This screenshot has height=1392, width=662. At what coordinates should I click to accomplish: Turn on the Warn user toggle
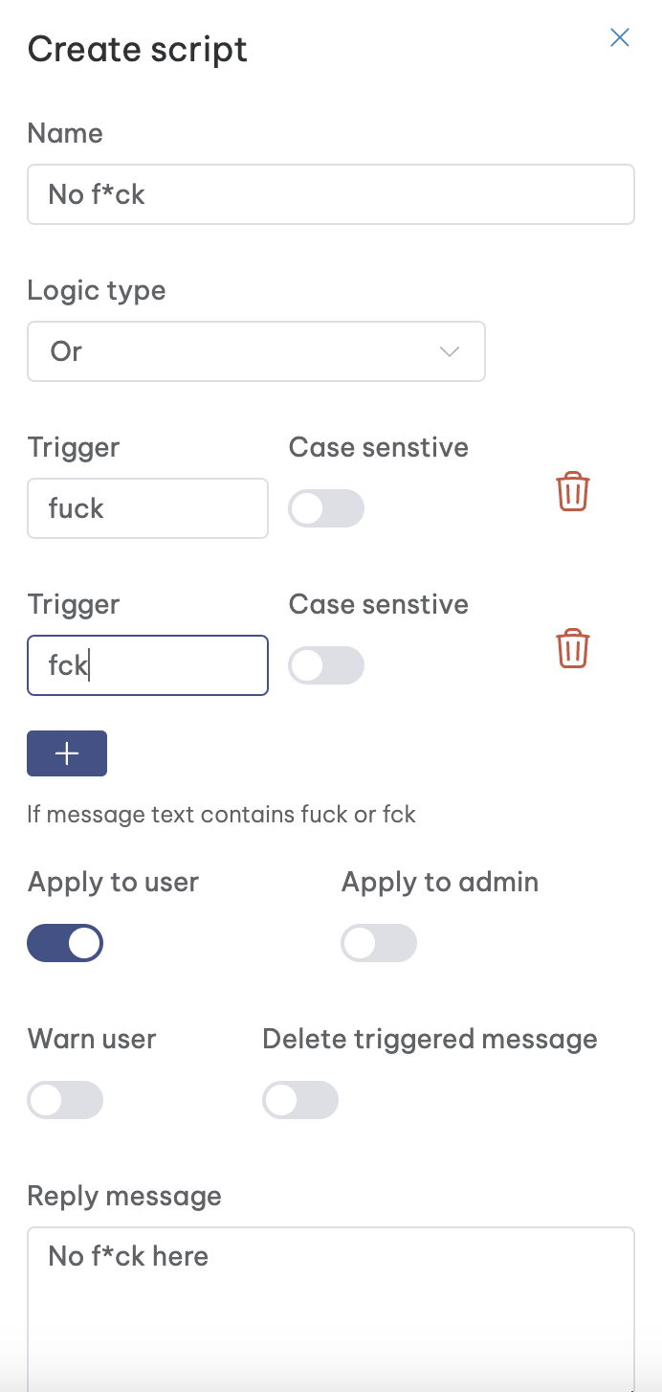click(x=65, y=1101)
